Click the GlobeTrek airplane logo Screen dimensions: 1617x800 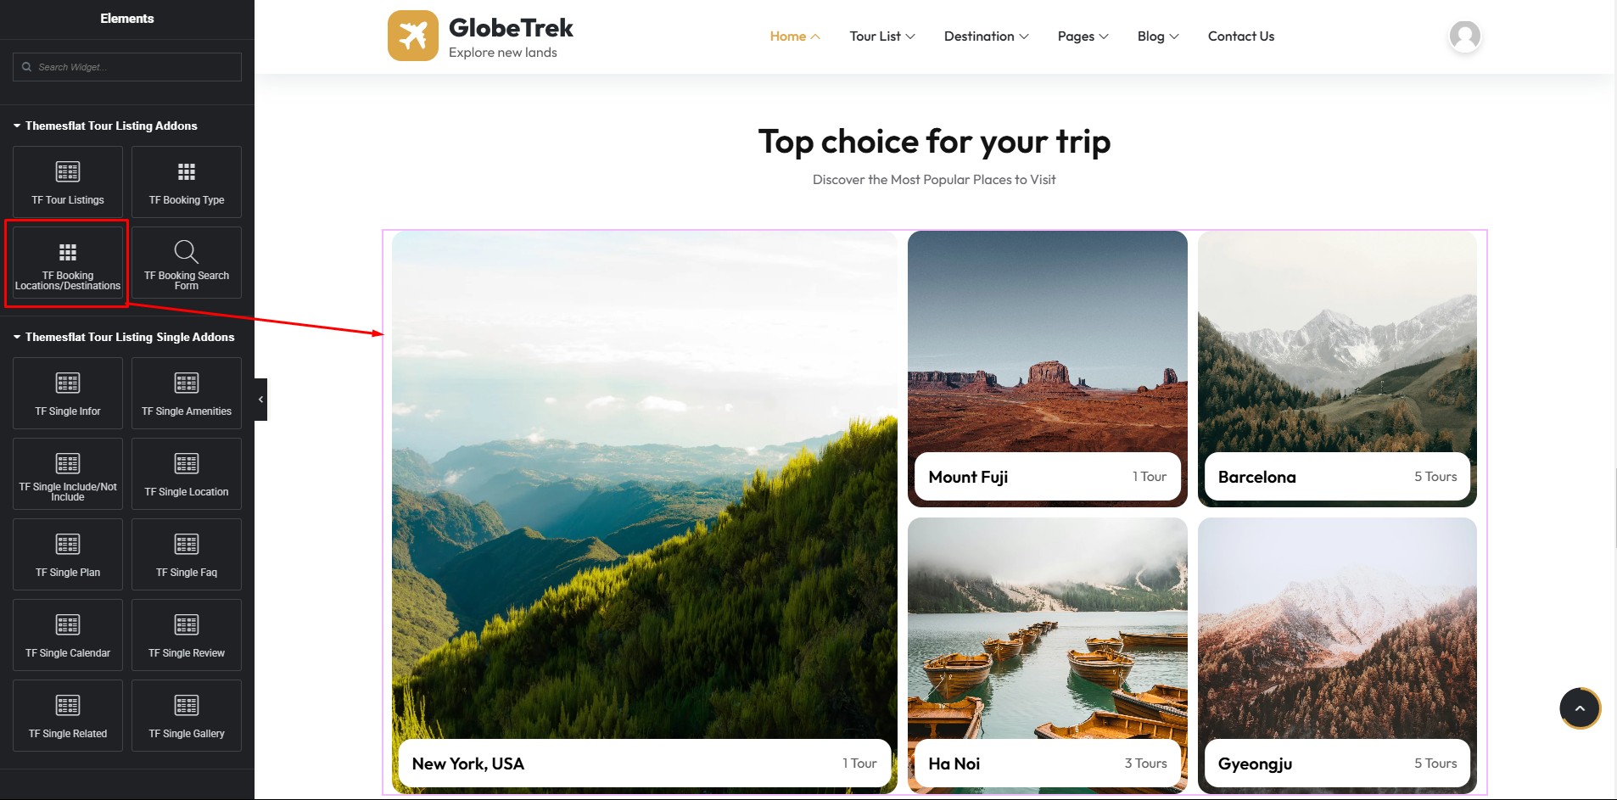click(x=413, y=36)
